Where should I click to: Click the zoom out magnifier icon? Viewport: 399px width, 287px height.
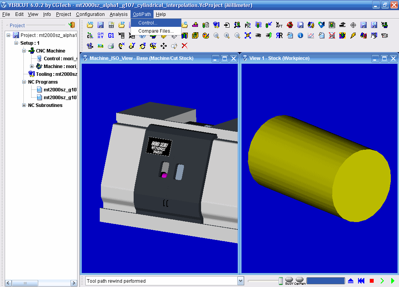point(237,35)
